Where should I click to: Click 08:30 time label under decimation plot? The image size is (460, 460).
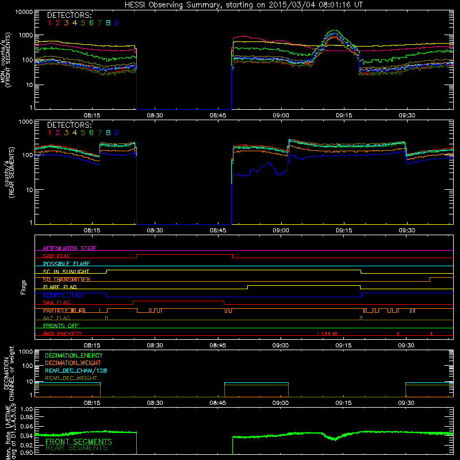point(155,403)
